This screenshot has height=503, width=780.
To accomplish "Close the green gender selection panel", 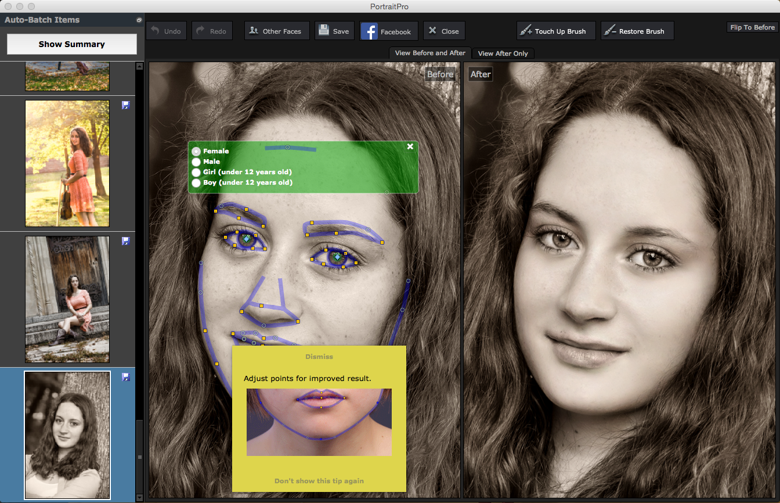I will 410,146.
